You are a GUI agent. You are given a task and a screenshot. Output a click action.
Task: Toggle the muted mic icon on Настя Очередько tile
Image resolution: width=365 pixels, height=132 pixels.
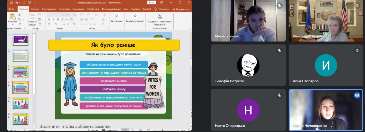(x=279, y=95)
